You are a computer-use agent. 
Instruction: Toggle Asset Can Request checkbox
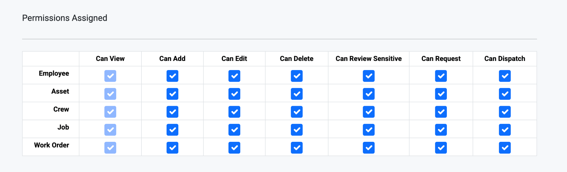point(441,94)
